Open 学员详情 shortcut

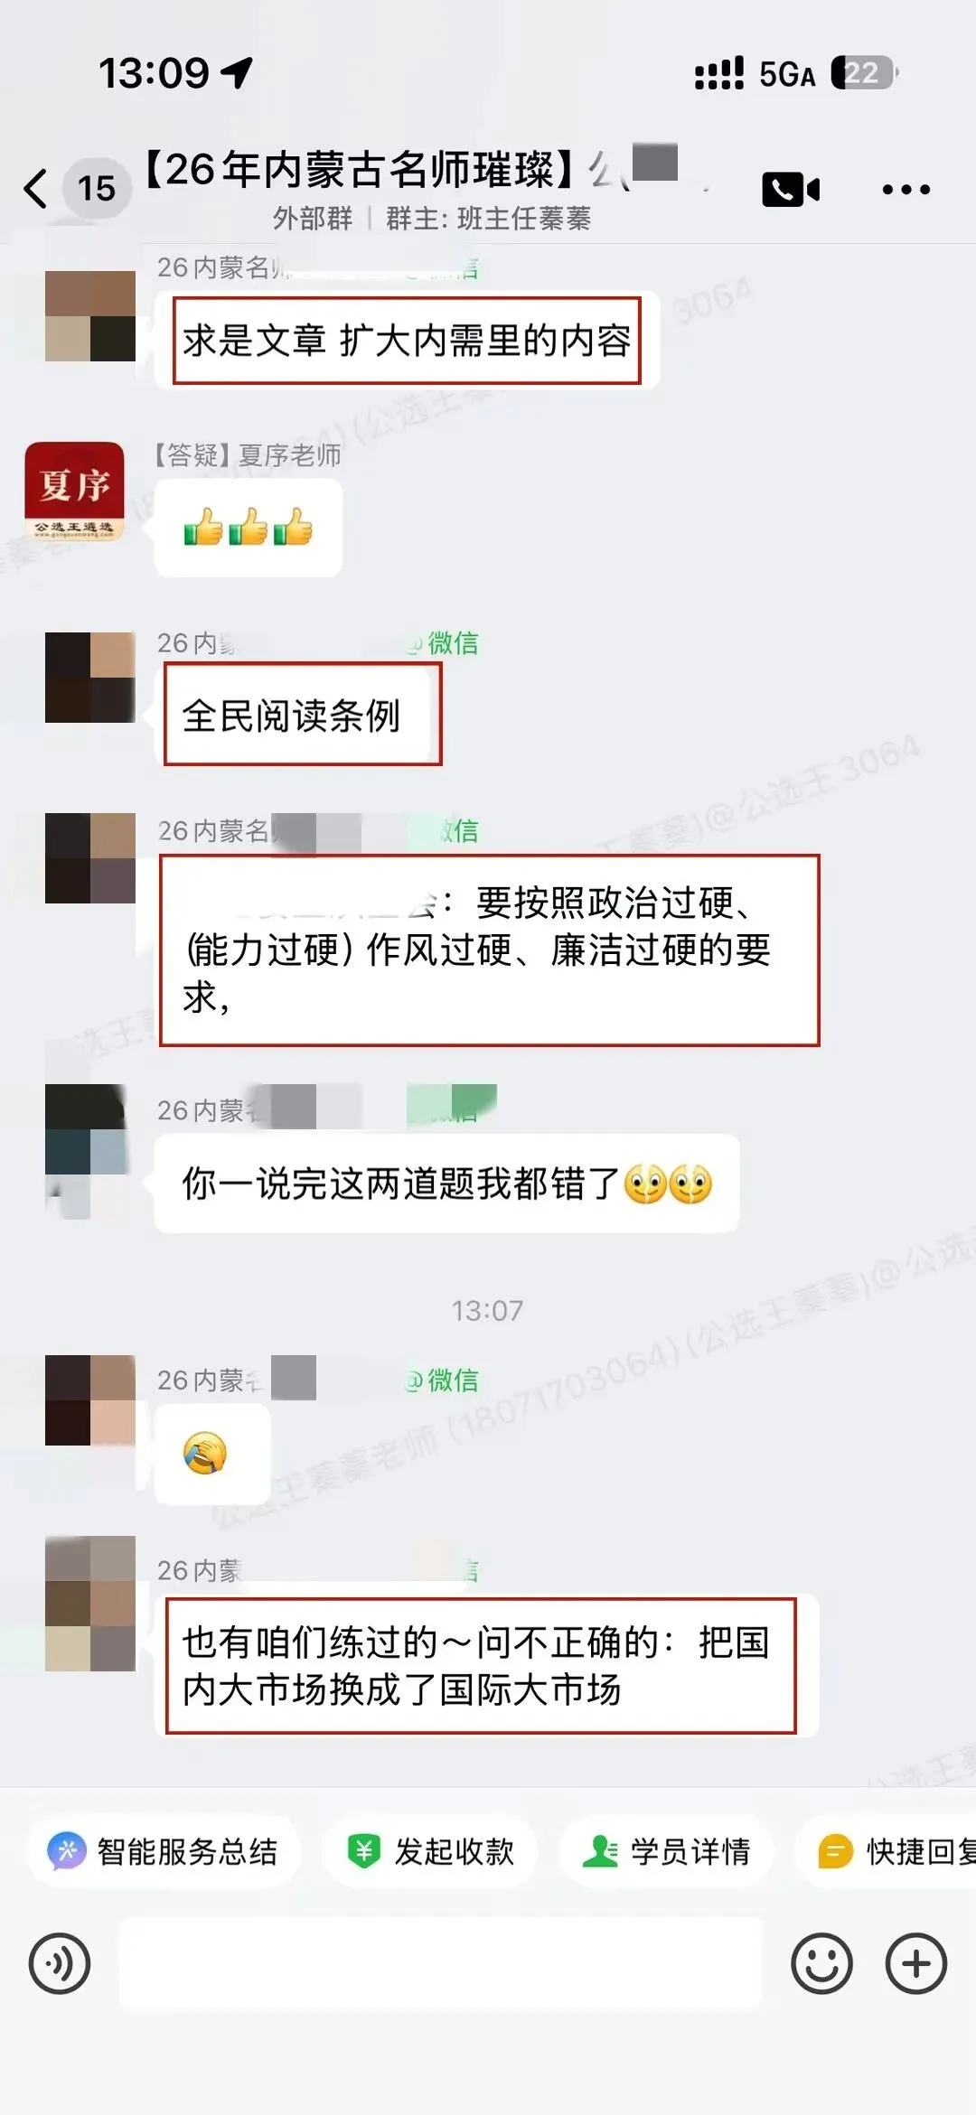[667, 1851]
